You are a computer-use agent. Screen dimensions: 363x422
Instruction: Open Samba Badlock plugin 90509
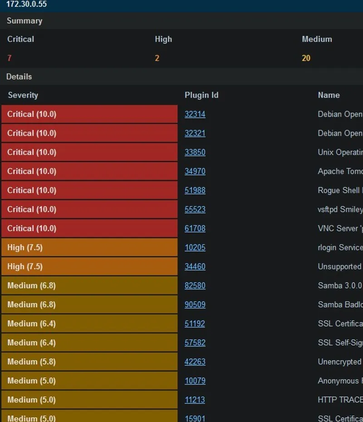[195, 305]
